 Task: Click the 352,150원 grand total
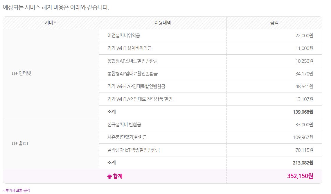click(300, 176)
